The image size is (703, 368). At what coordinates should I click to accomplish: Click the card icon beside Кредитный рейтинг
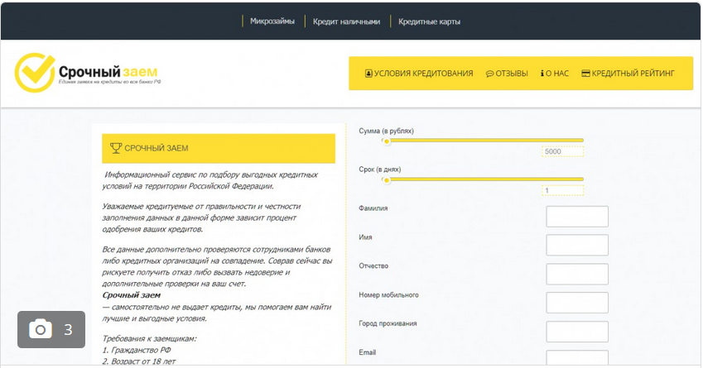coord(585,74)
